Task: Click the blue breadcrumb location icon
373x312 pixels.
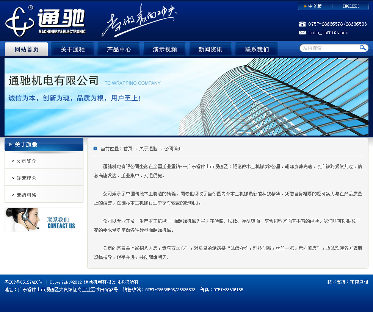Action: click(95, 149)
